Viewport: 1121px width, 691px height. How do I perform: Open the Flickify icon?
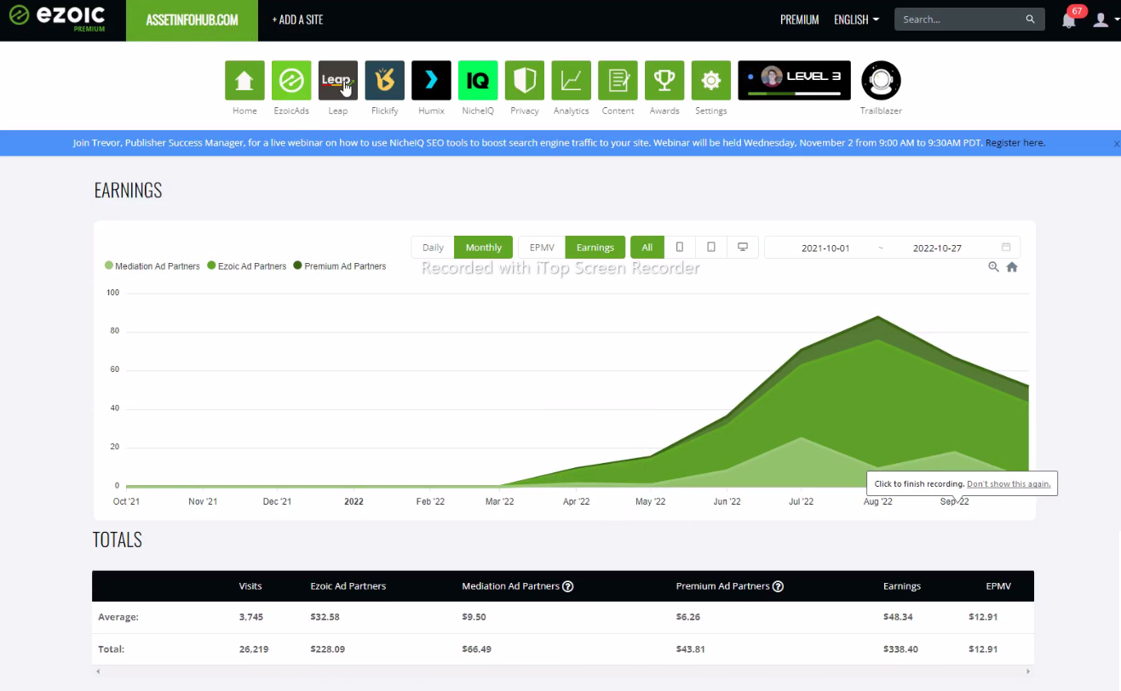(x=384, y=80)
